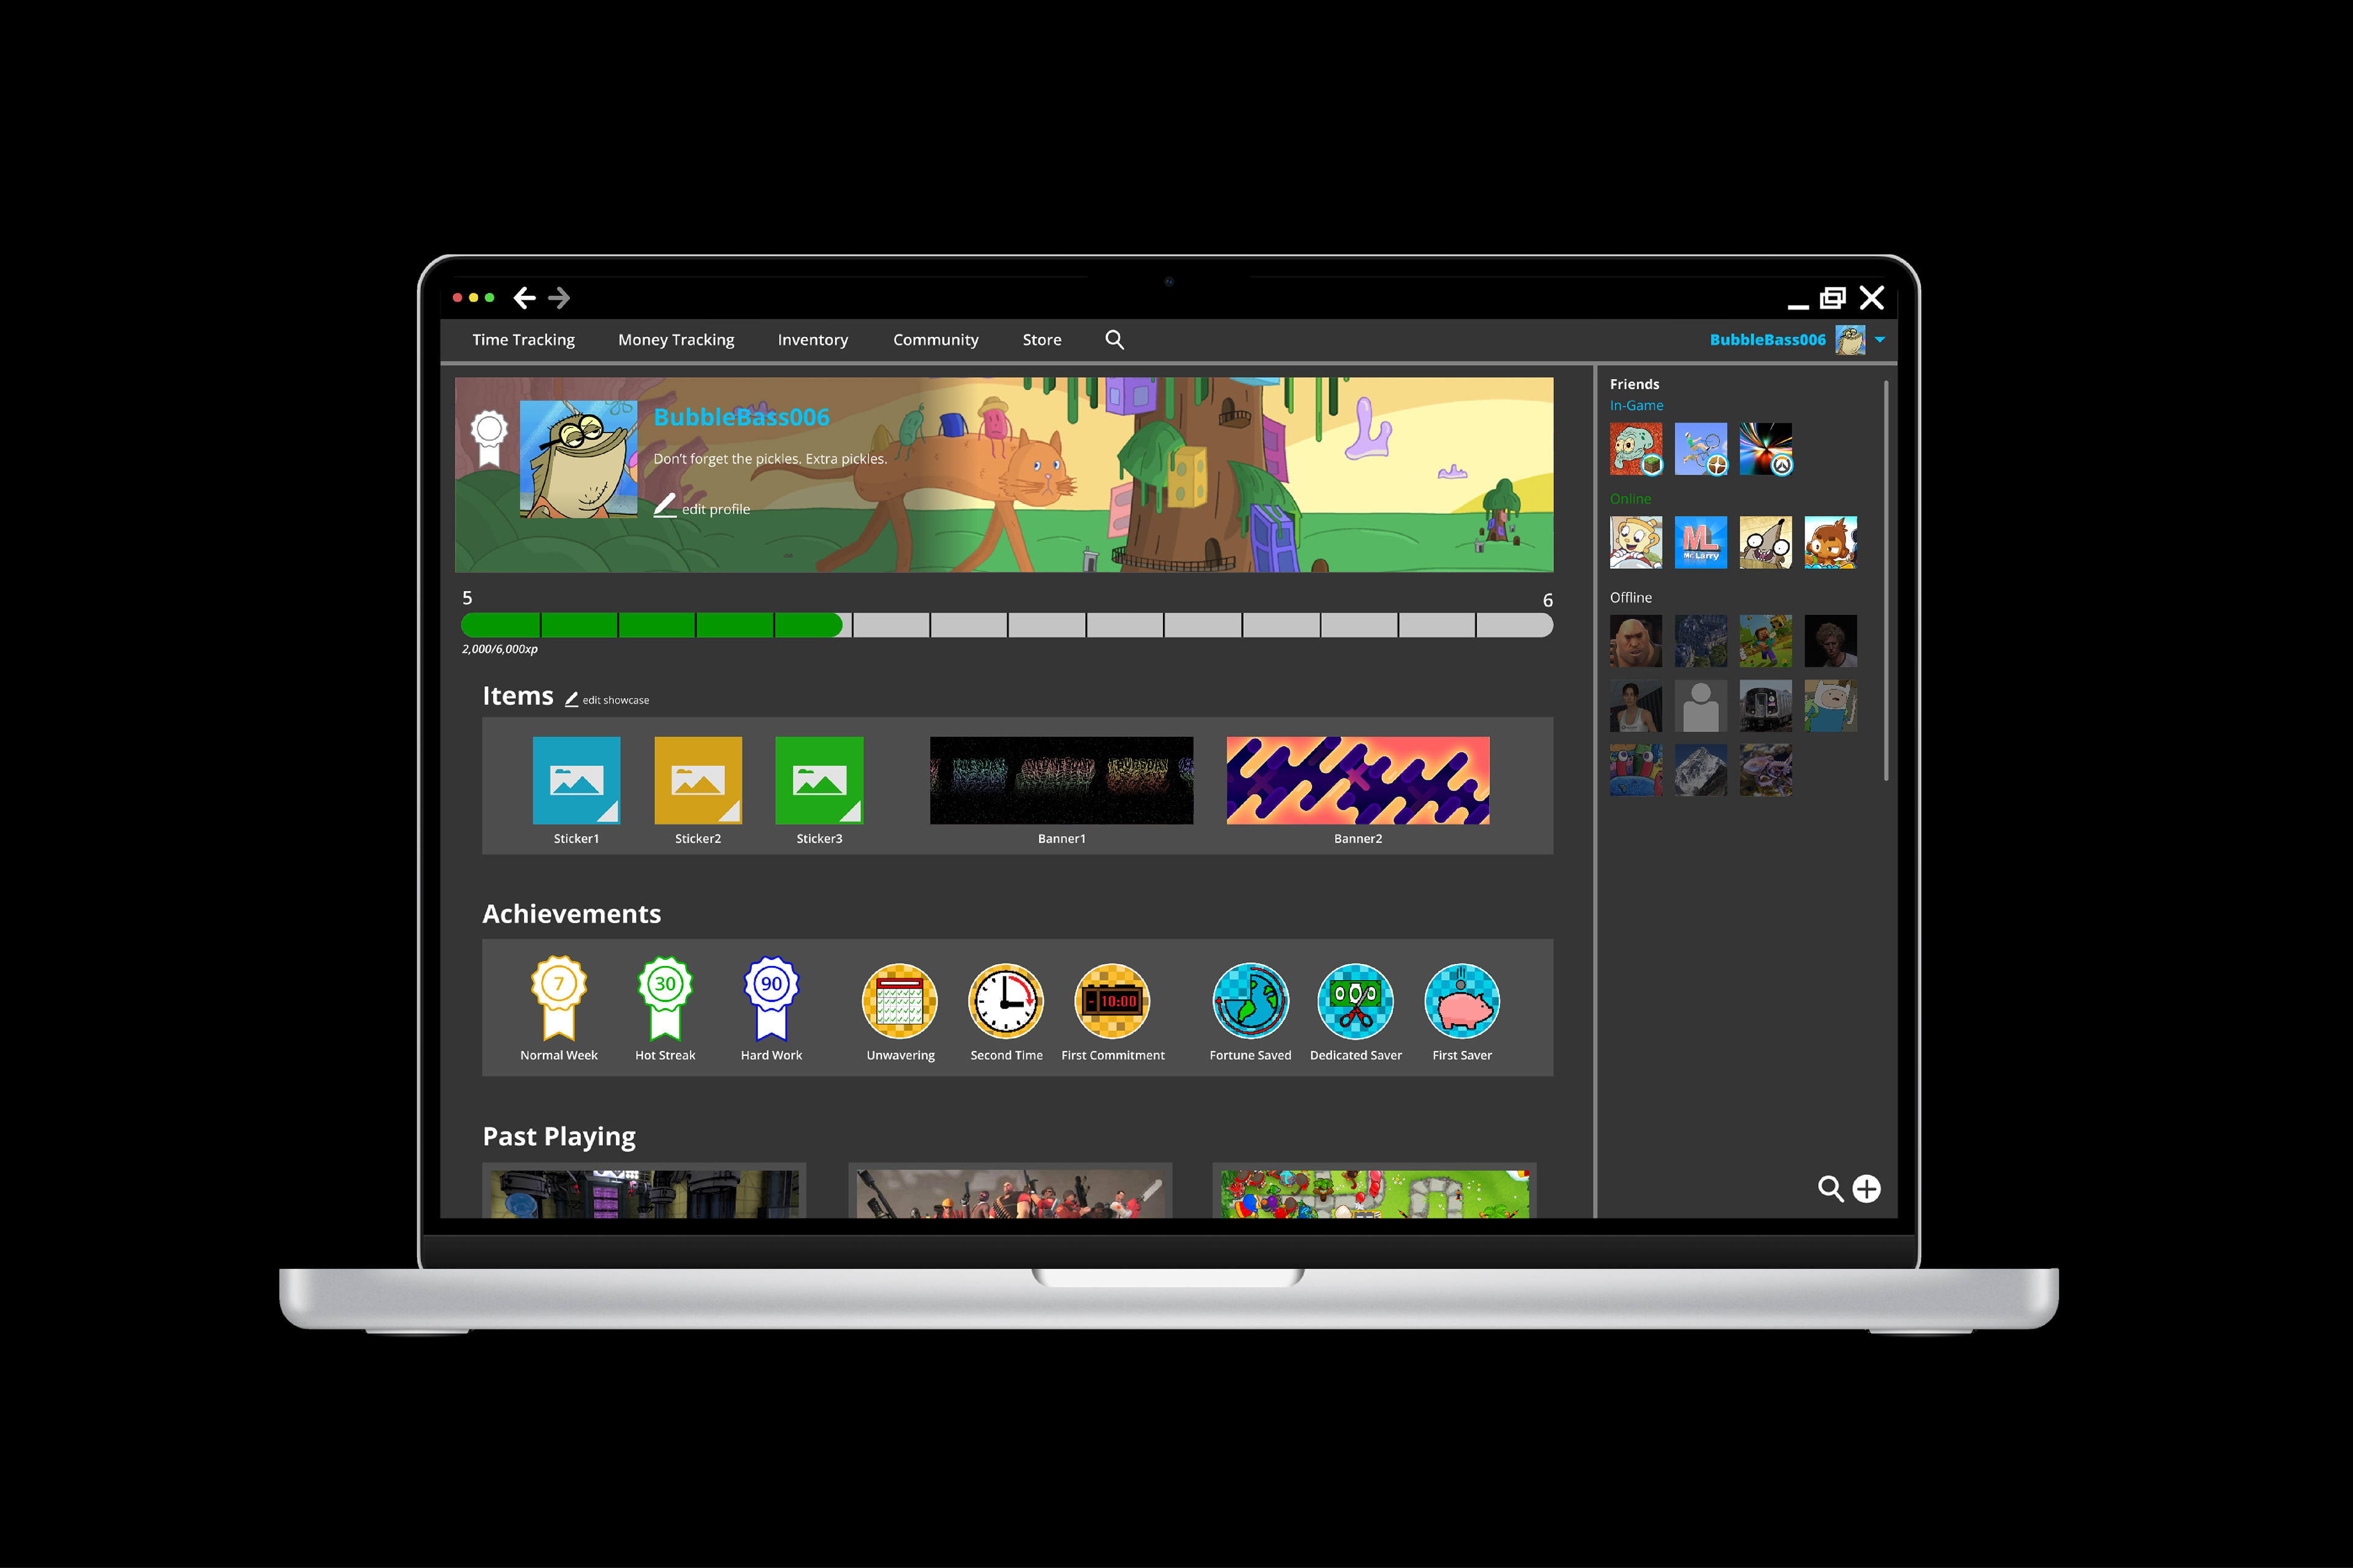Open the Fortune Saved globe achievement
2353x1568 pixels.
point(1251,1001)
